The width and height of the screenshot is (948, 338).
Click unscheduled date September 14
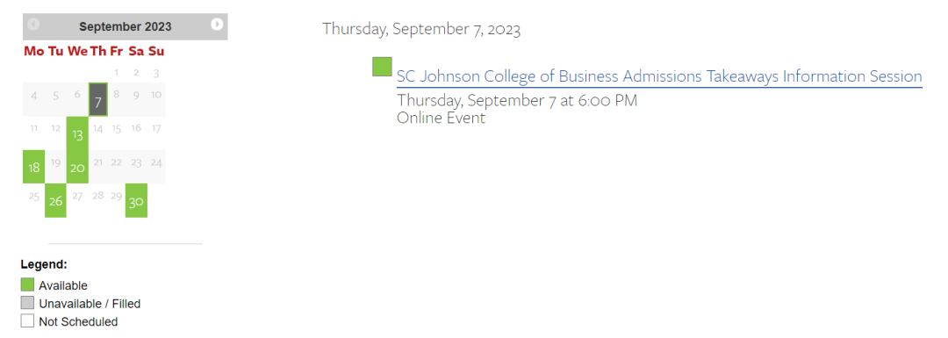(98, 128)
